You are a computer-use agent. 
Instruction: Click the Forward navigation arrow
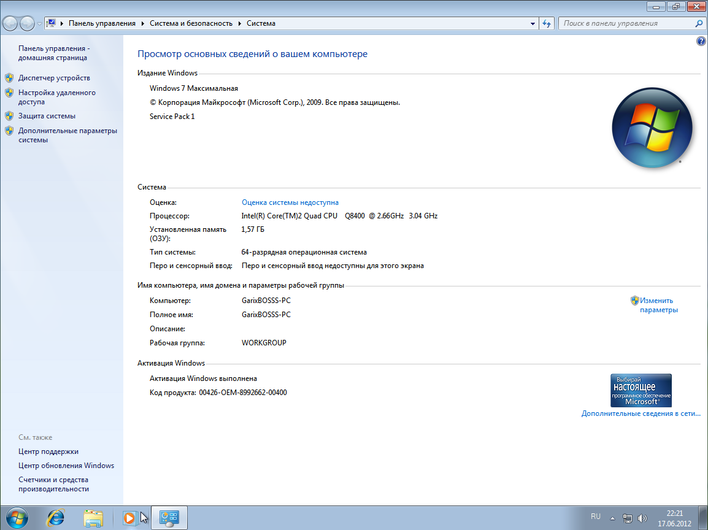click(x=27, y=23)
